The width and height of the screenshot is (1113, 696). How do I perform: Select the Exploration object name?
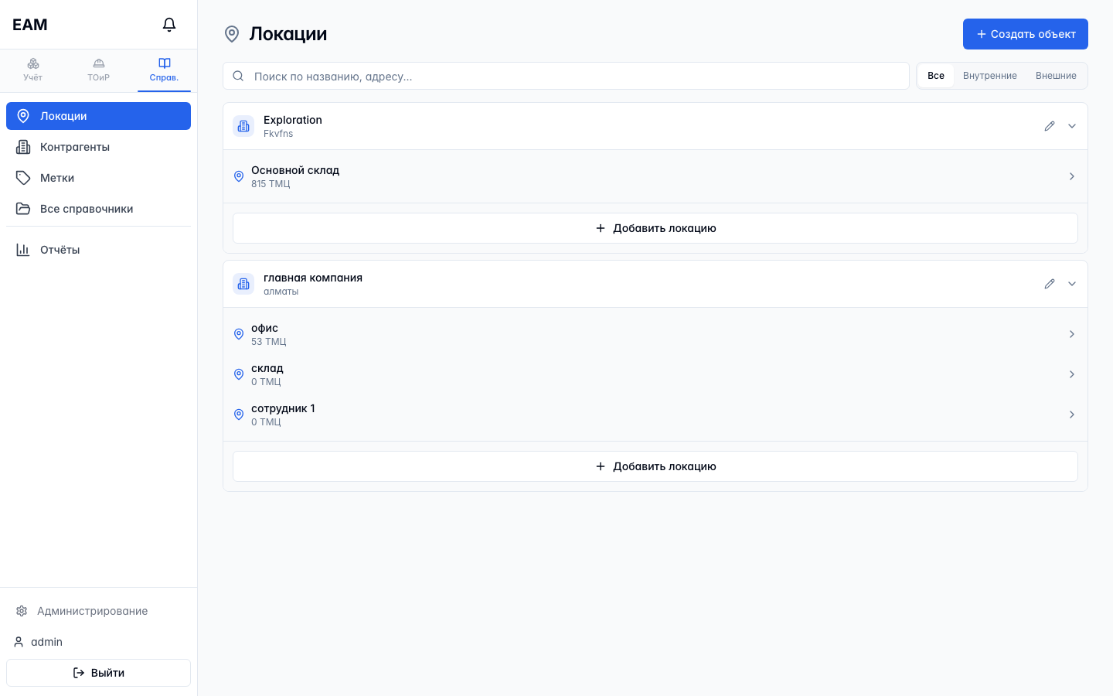pyautogui.click(x=293, y=120)
